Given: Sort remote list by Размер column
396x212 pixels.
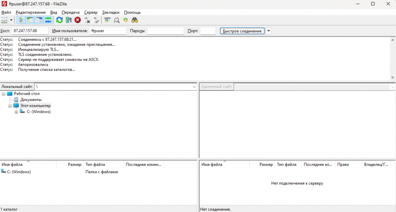Looking at the screenshot, I should pyautogui.click(x=262, y=165).
